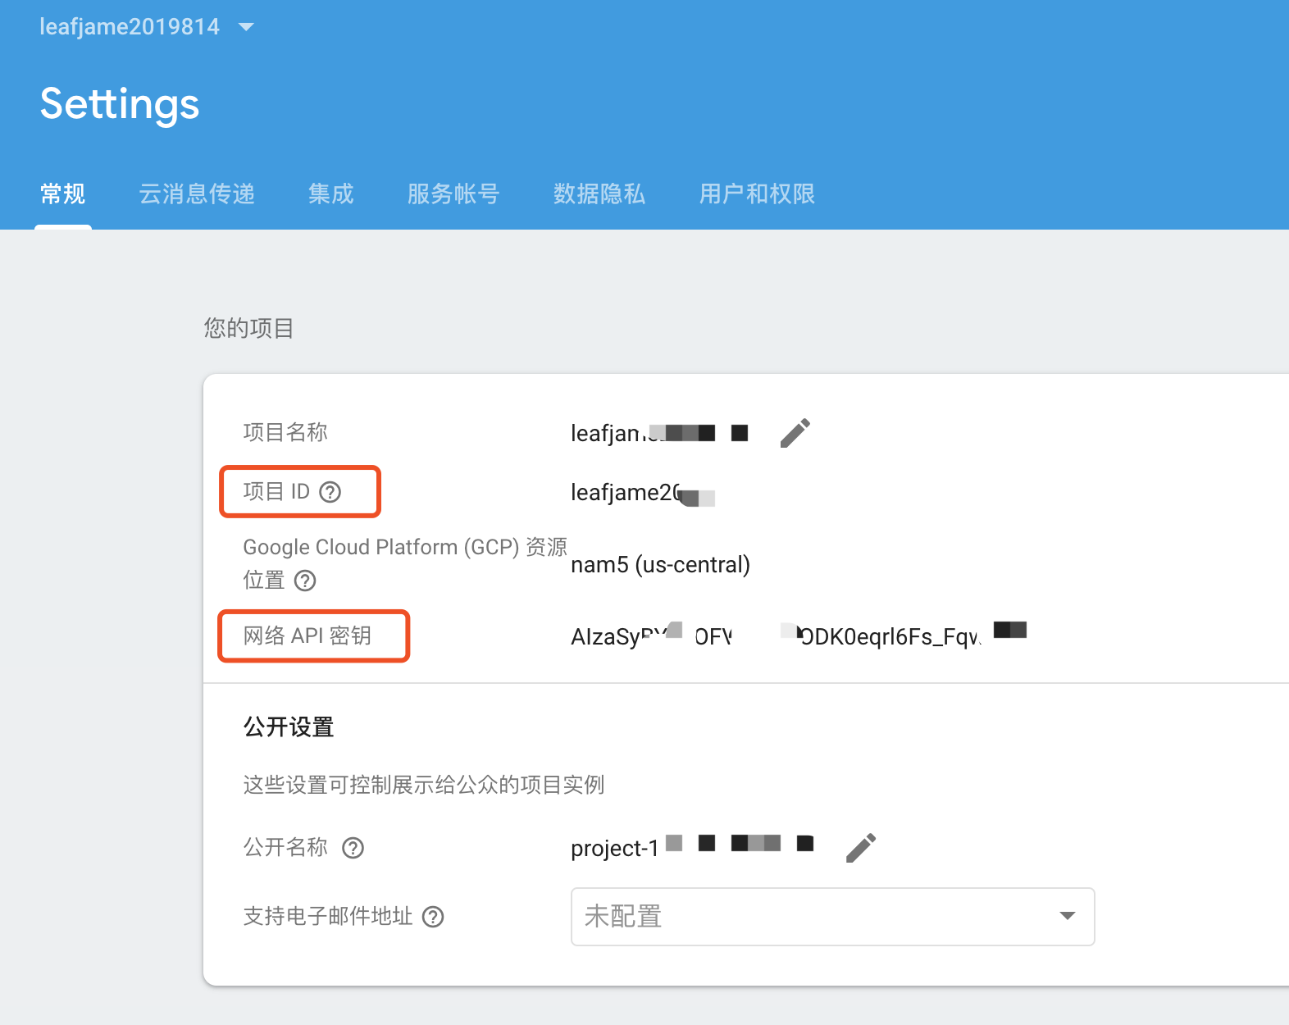This screenshot has height=1025, width=1289.
Task: Open the leafjame2019814 project switcher dropdown
Action: pos(147,27)
